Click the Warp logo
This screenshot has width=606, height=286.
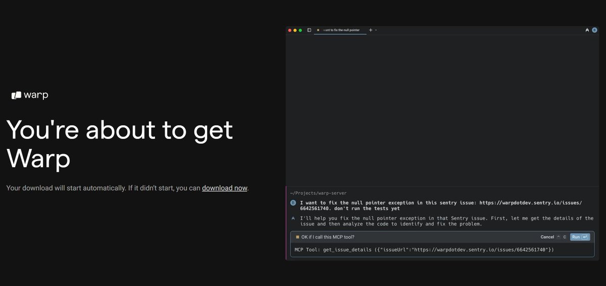tap(30, 95)
